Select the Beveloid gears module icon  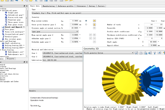[3, 37]
